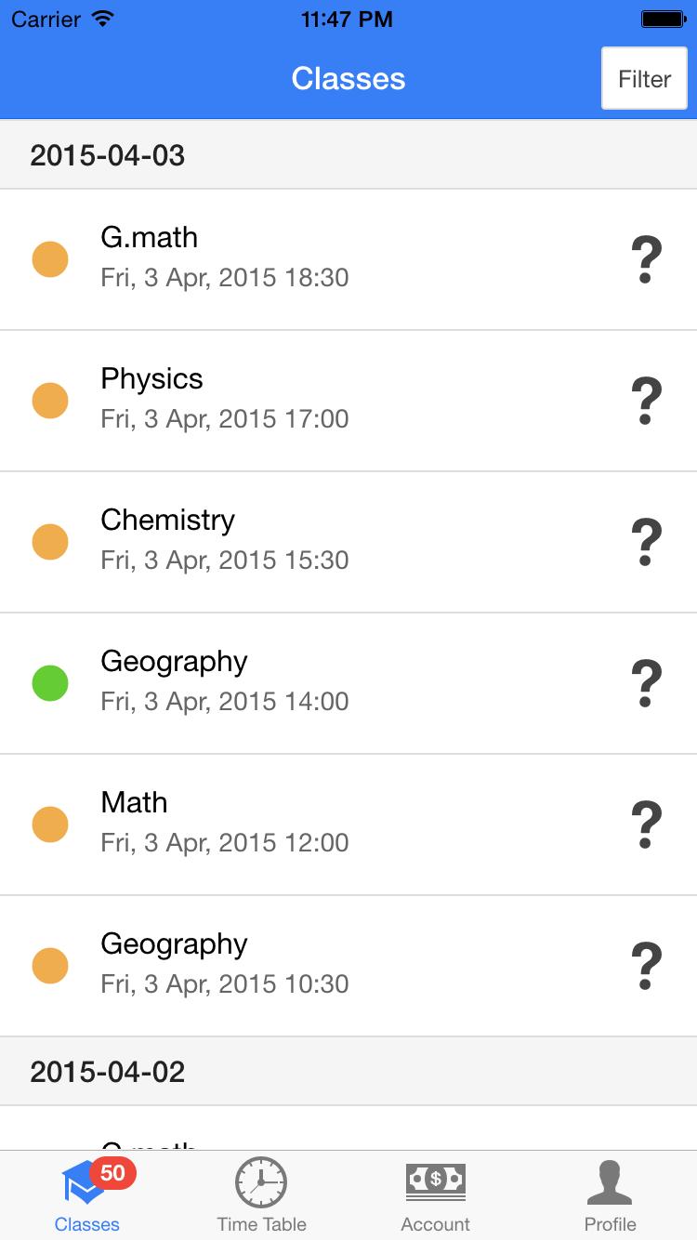This screenshot has width=697, height=1240.
Task: Tap the question mark beside Physics
Action: [646, 402]
